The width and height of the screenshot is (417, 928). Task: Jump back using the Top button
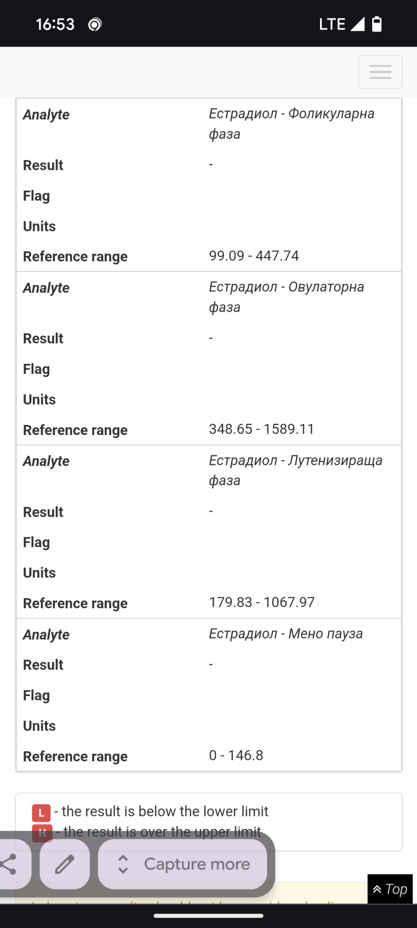pos(390,889)
